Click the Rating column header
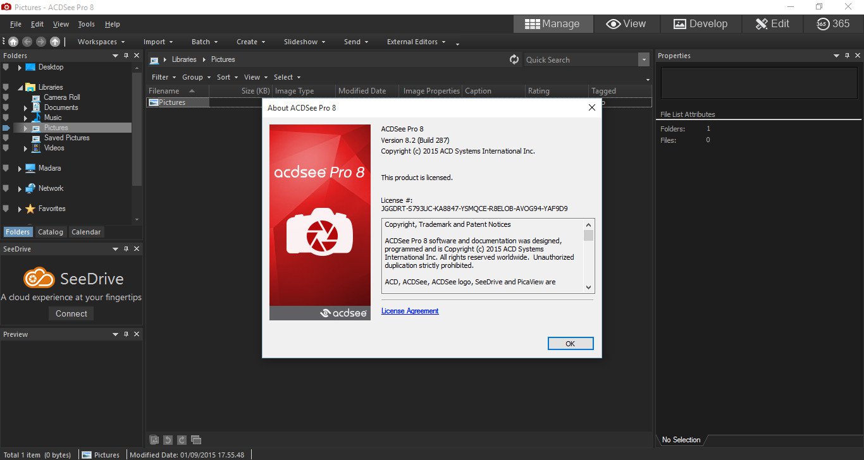The width and height of the screenshot is (864, 460). tap(557, 91)
